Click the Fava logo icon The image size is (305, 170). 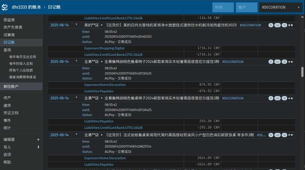click(x=5, y=7)
